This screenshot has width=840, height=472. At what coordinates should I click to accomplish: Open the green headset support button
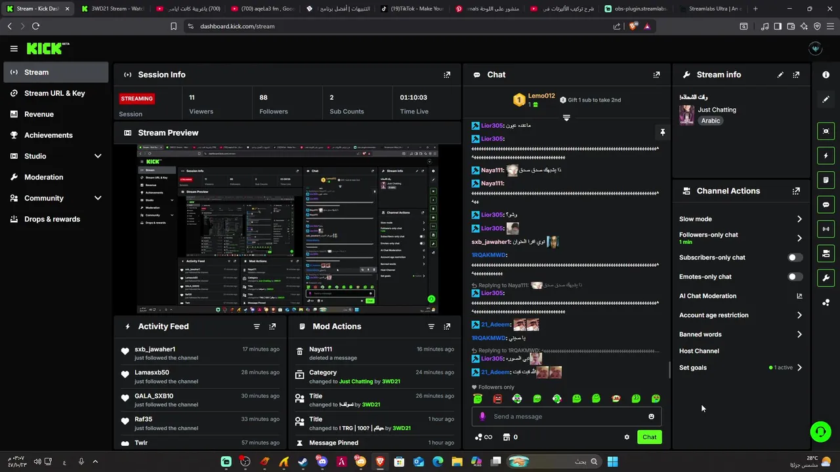(820, 431)
